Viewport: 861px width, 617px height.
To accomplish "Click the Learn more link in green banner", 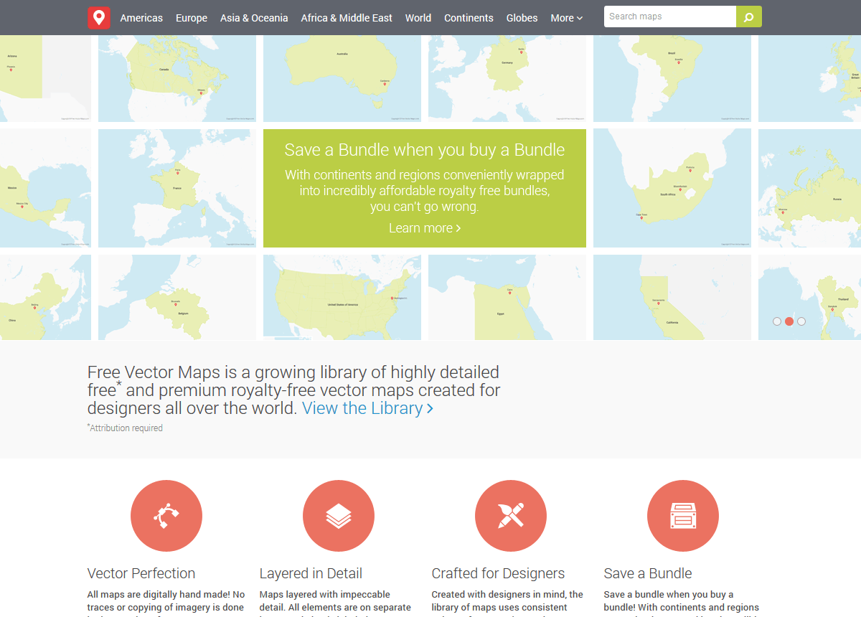I will [425, 227].
